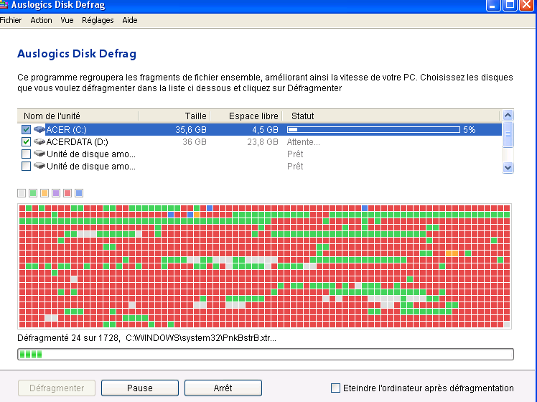Click the Nom de l'unité column header
The width and height of the screenshot is (537, 402).
(78, 116)
